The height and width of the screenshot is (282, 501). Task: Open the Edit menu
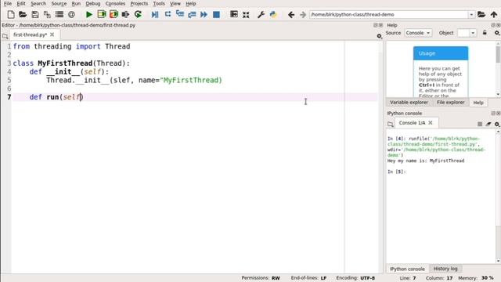(21, 3)
